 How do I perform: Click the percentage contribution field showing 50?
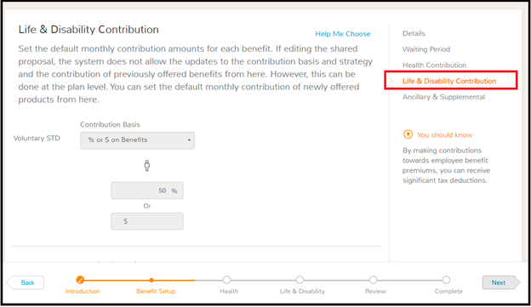(147, 190)
